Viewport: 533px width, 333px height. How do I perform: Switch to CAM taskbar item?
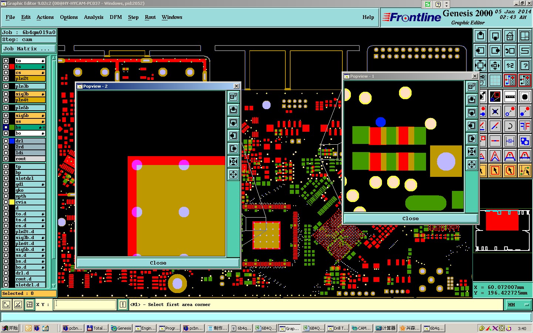[x=361, y=328]
